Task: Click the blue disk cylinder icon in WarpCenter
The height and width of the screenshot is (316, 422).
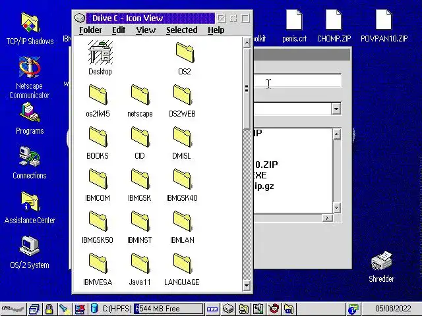Action: point(94,308)
